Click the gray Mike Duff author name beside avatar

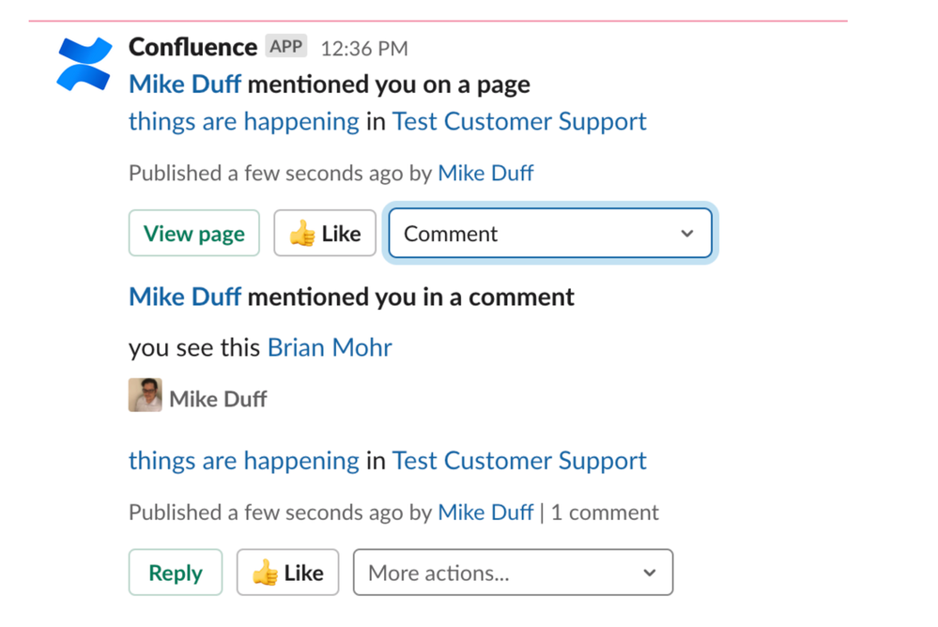(x=219, y=399)
